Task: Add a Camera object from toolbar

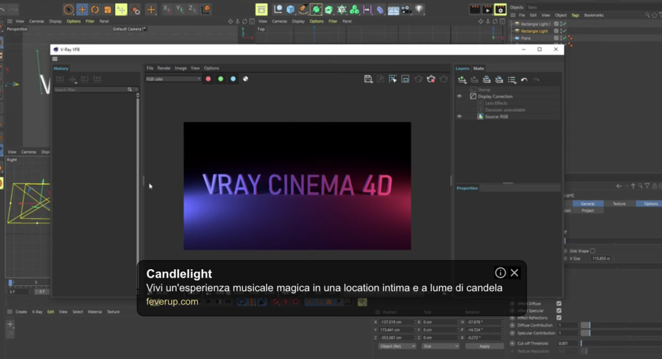Action: [406, 9]
